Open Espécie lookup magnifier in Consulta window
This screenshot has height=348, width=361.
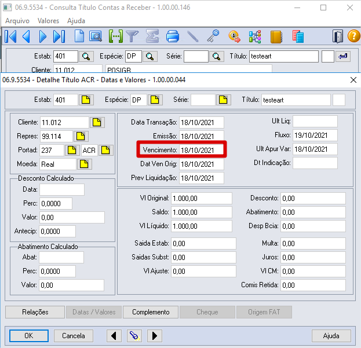tap(150, 56)
